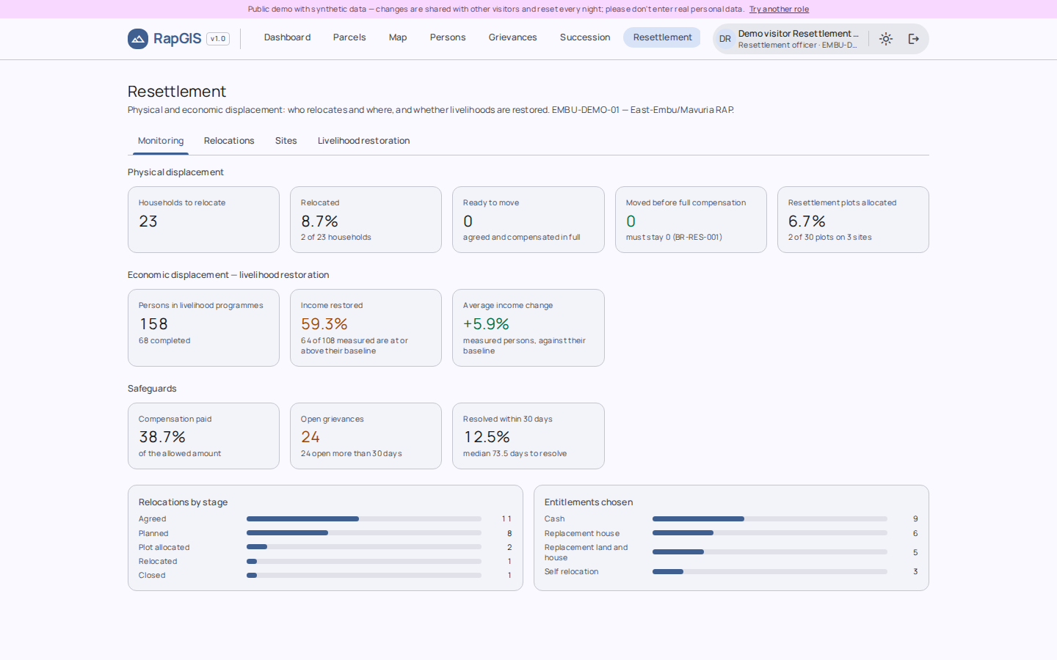This screenshot has height=660, width=1057.
Task: Toggle the light/dark theme sun icon
Action: (x=886, y=39)
